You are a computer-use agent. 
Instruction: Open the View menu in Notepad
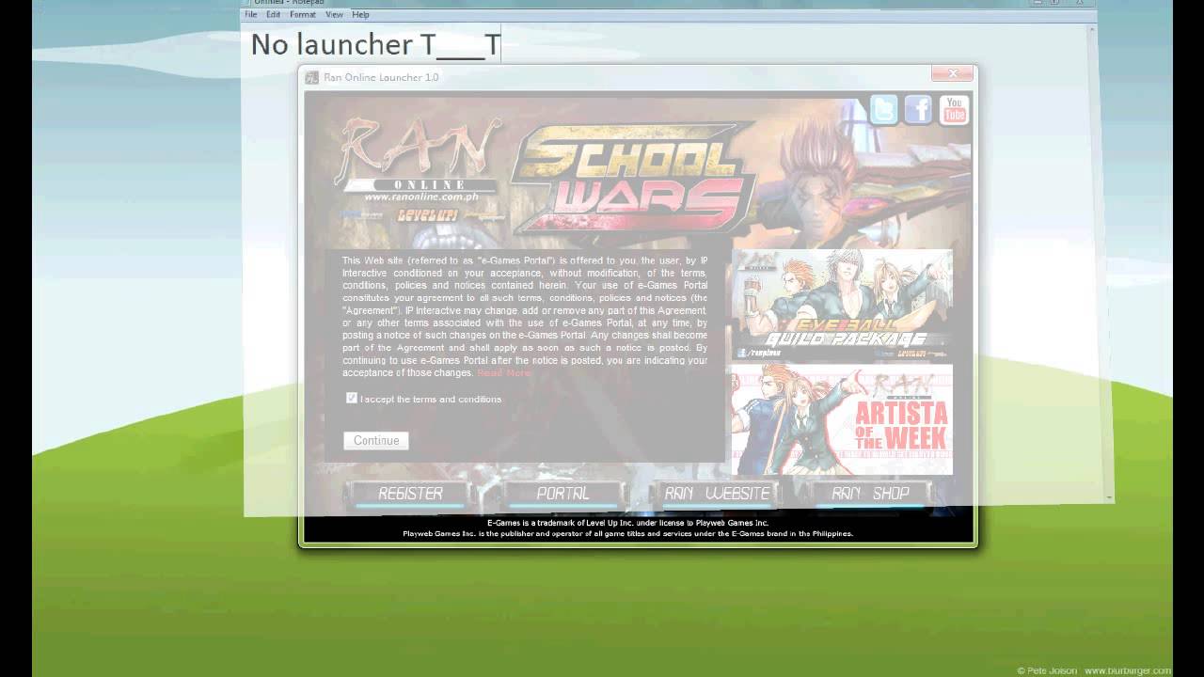coord(334,15)
